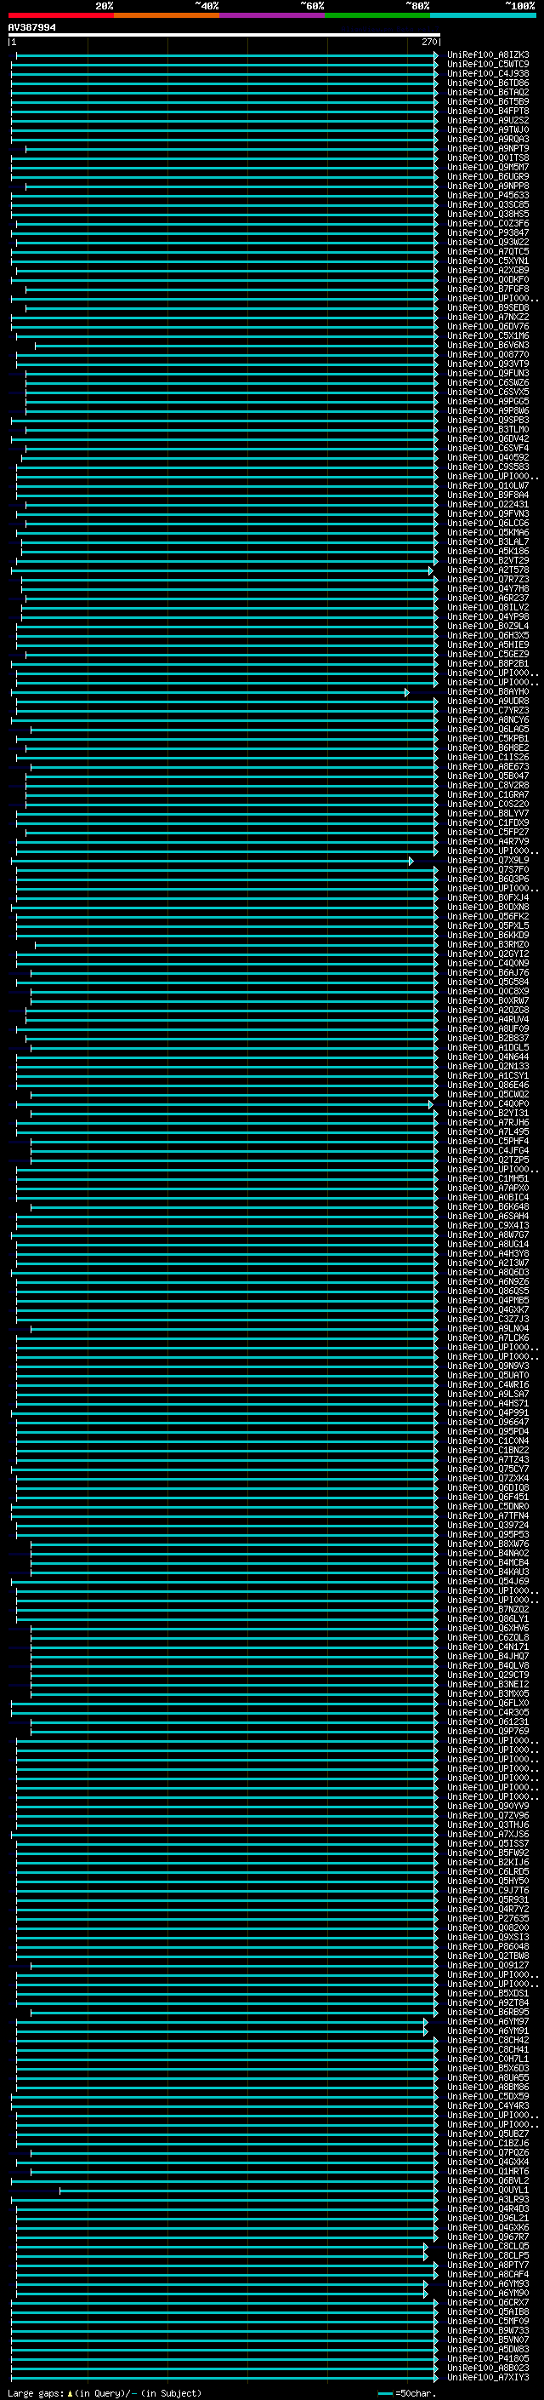This screenshot has width=544, height=2400.
Task: Open hit UniRef100_C5WTC9
Action: [x=488, y=65]
